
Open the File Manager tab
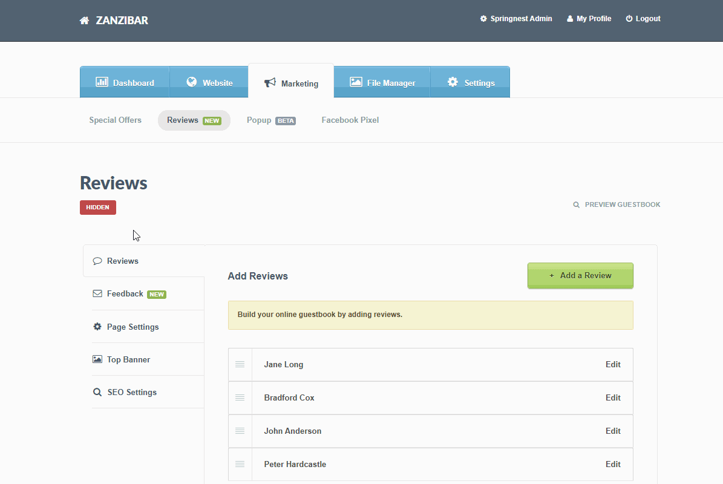[x=382, y=83]
